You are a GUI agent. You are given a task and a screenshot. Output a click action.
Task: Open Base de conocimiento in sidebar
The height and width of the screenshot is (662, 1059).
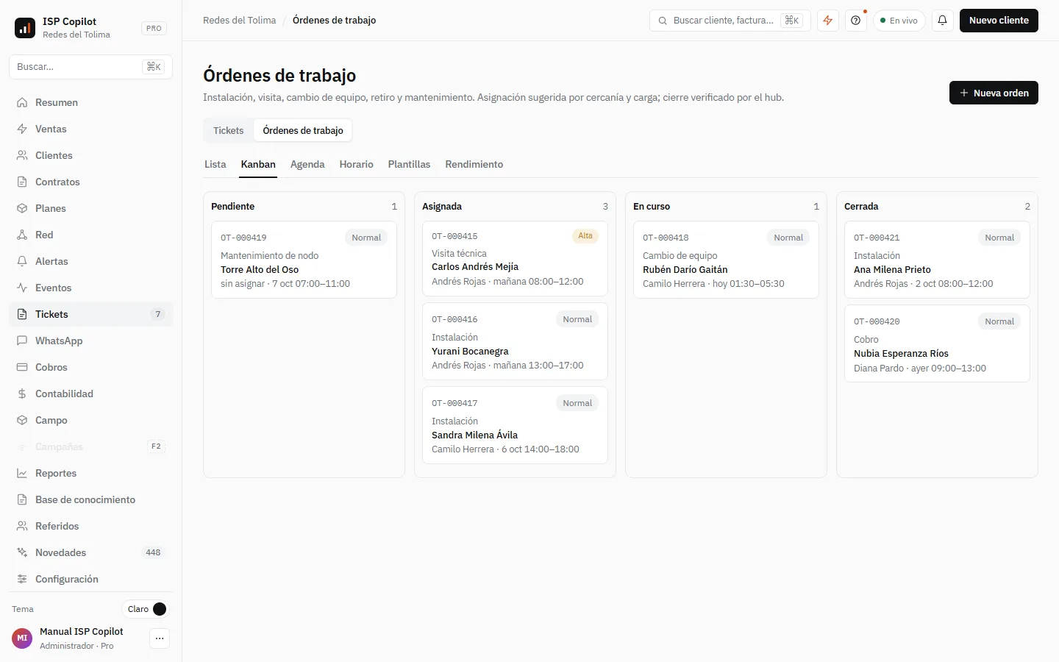click(x=91, y=499)
